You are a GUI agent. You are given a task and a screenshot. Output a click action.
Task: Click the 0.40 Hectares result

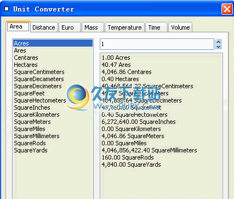click(x=120, y=79)
